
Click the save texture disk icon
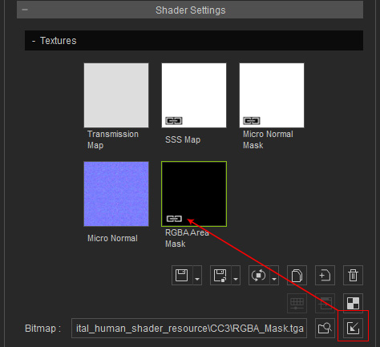click(x=182, y=276)
